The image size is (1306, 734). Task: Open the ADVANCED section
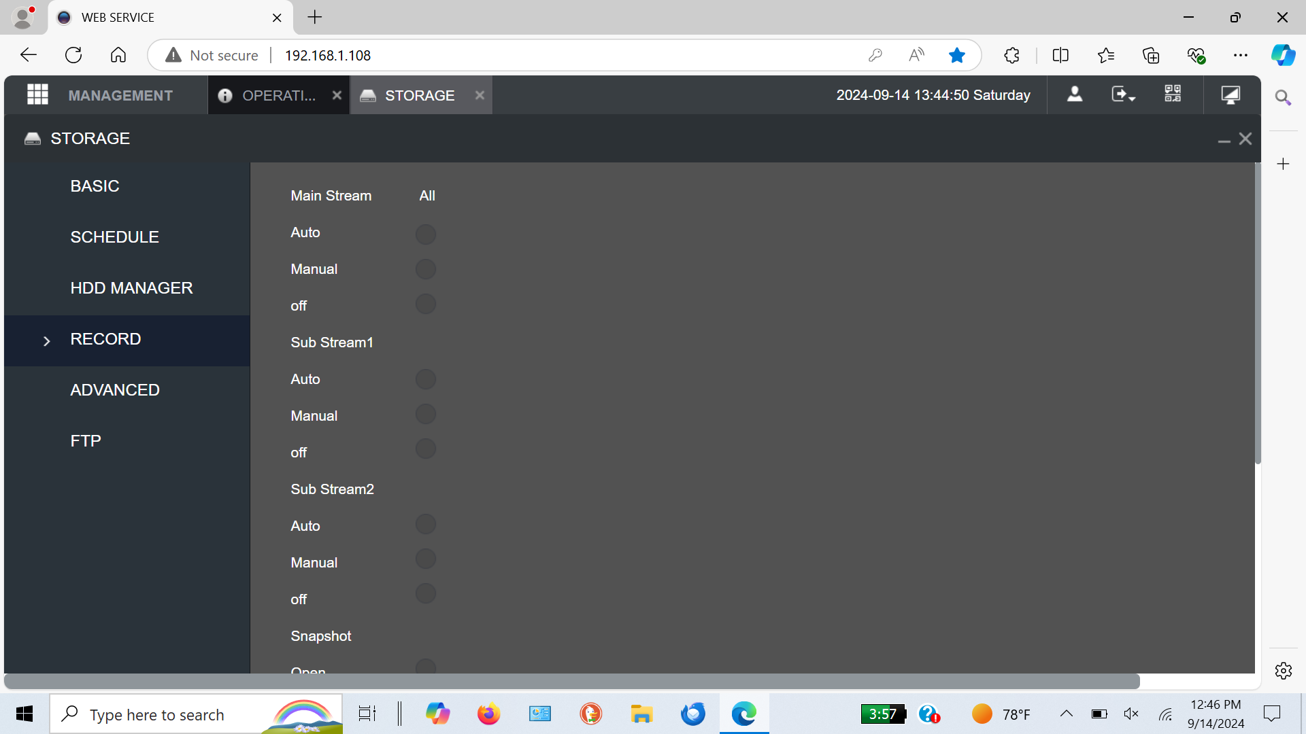(127, 390)
